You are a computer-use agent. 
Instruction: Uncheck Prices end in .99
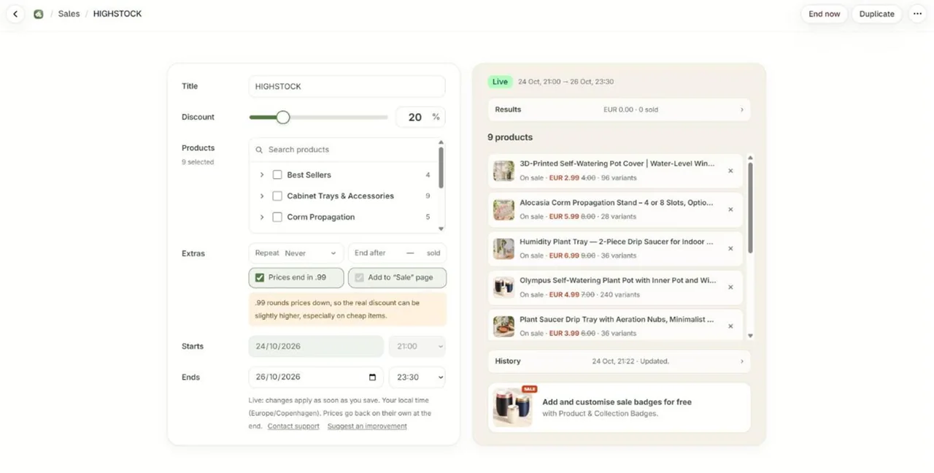pyautogui.click(x=260, y=277)
